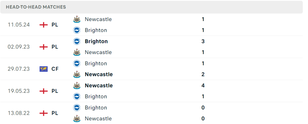Click Newcastle crest in 29.07.23 match
308x124 pixels.
(x=77, y=74)
